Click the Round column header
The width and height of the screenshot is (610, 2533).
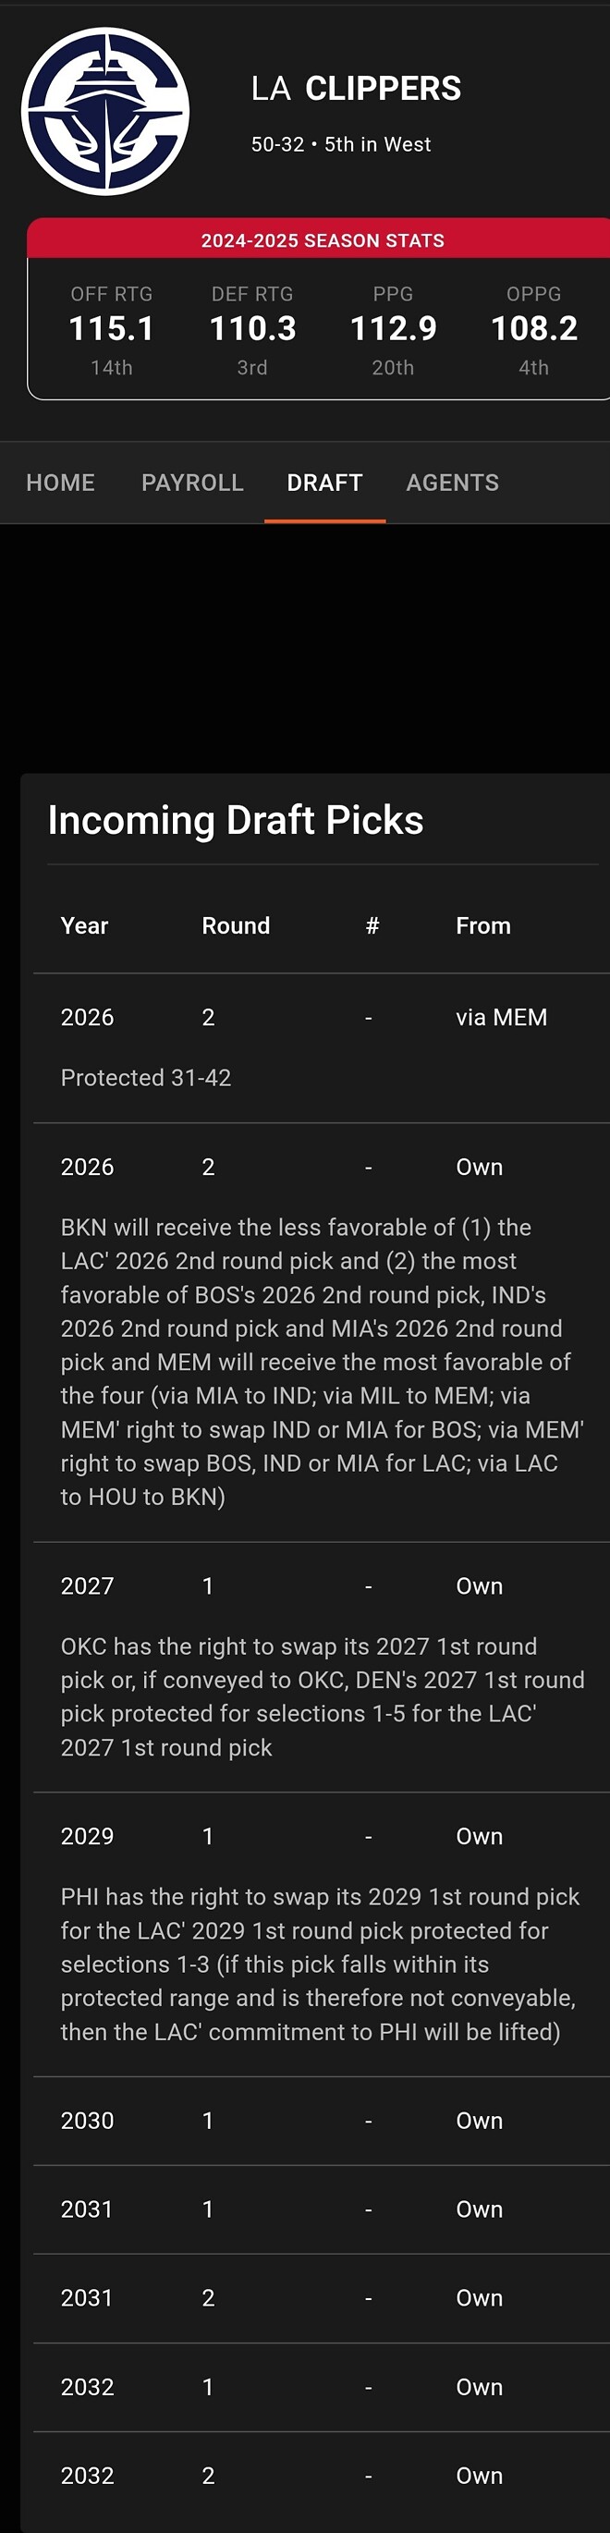[236, 925]
